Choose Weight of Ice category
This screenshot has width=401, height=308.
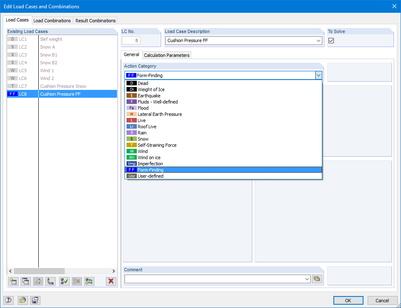pos(223,89)
